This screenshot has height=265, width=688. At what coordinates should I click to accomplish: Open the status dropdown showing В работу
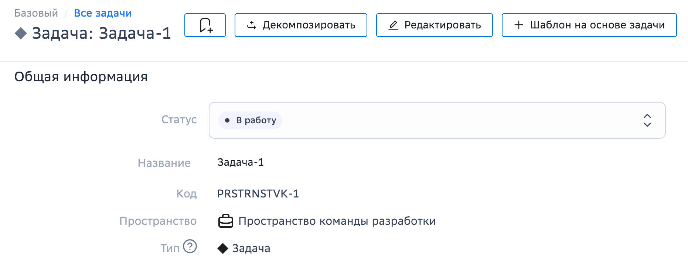[406, 120]
